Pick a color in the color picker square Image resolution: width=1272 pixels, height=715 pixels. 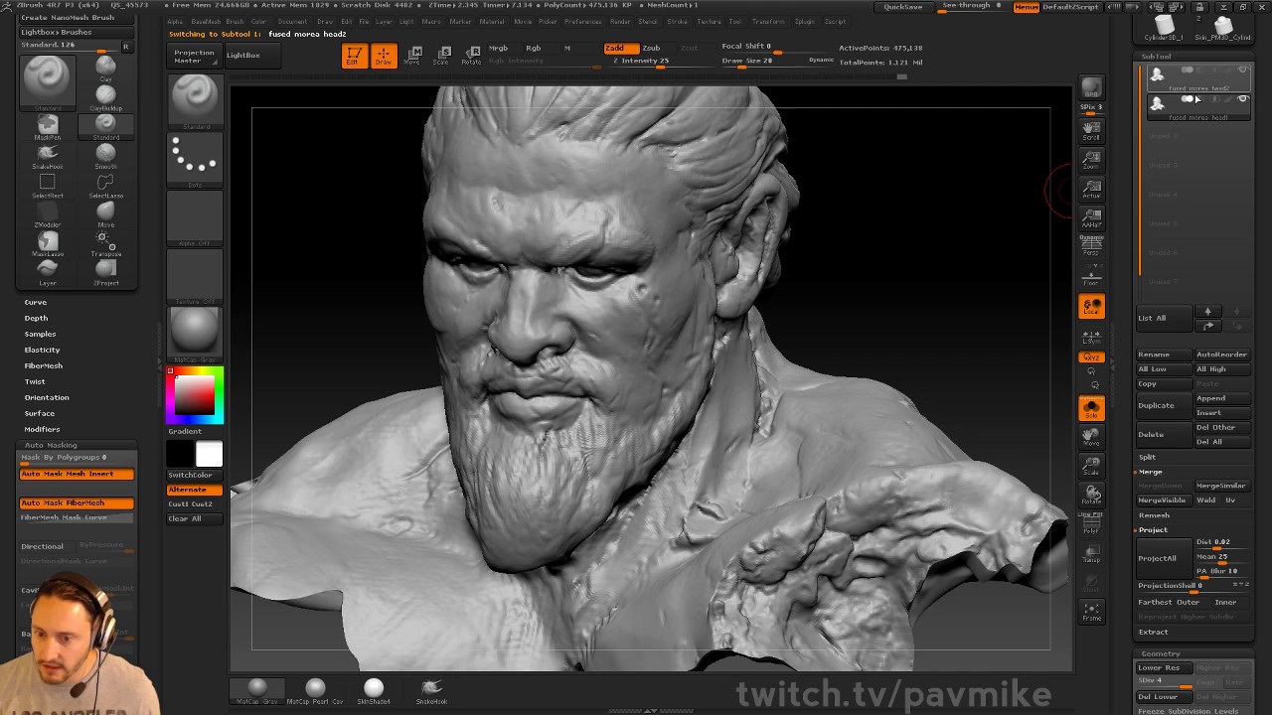195,395
